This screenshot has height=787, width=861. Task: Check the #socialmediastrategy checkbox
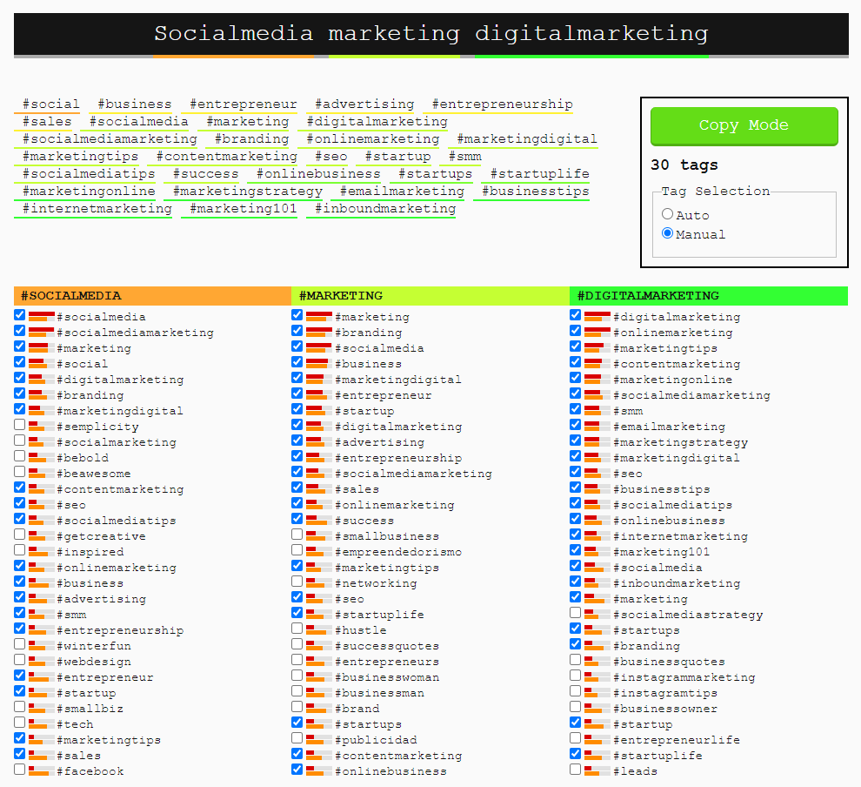click(576, 613)
